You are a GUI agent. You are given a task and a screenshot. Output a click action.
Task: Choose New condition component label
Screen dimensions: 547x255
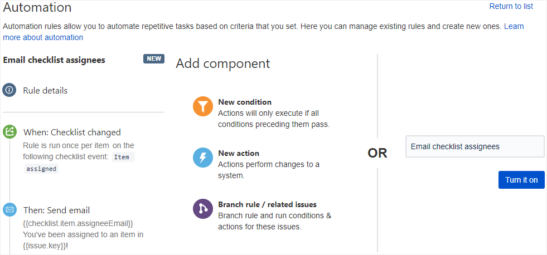pyautogui.click(x=245, y=102)
